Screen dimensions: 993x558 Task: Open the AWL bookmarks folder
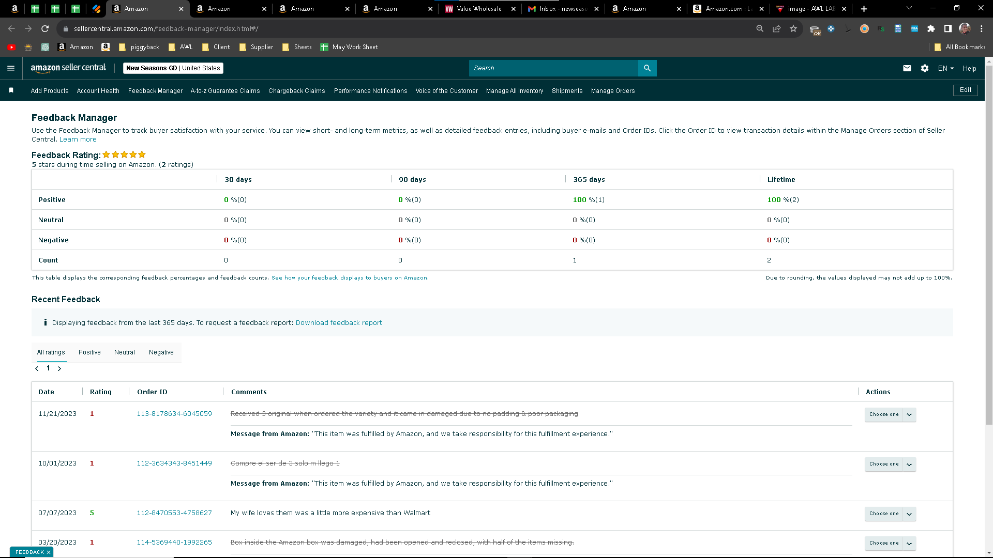pyautogui.click(x=180, y=47)
